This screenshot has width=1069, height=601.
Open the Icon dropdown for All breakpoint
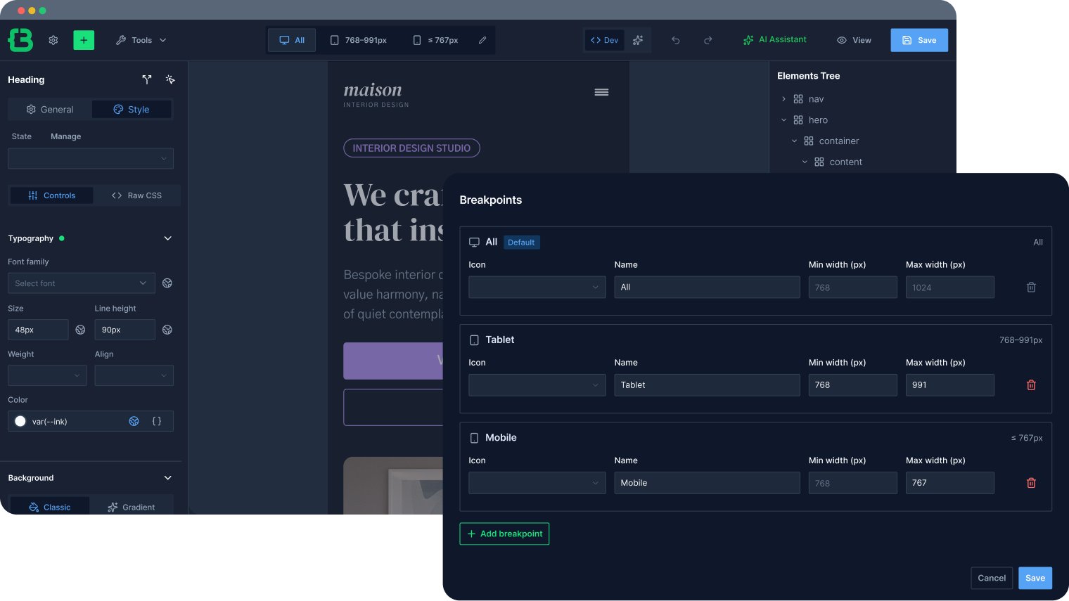point(537,287)
